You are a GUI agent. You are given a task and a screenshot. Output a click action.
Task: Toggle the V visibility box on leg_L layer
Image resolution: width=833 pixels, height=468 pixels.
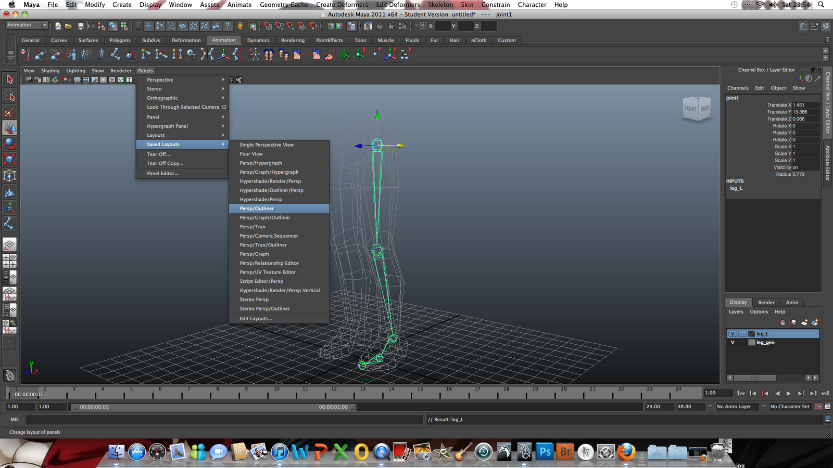(x=733, y=333)
